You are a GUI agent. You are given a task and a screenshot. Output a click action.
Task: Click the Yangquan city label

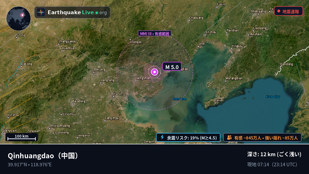[34, 131]
